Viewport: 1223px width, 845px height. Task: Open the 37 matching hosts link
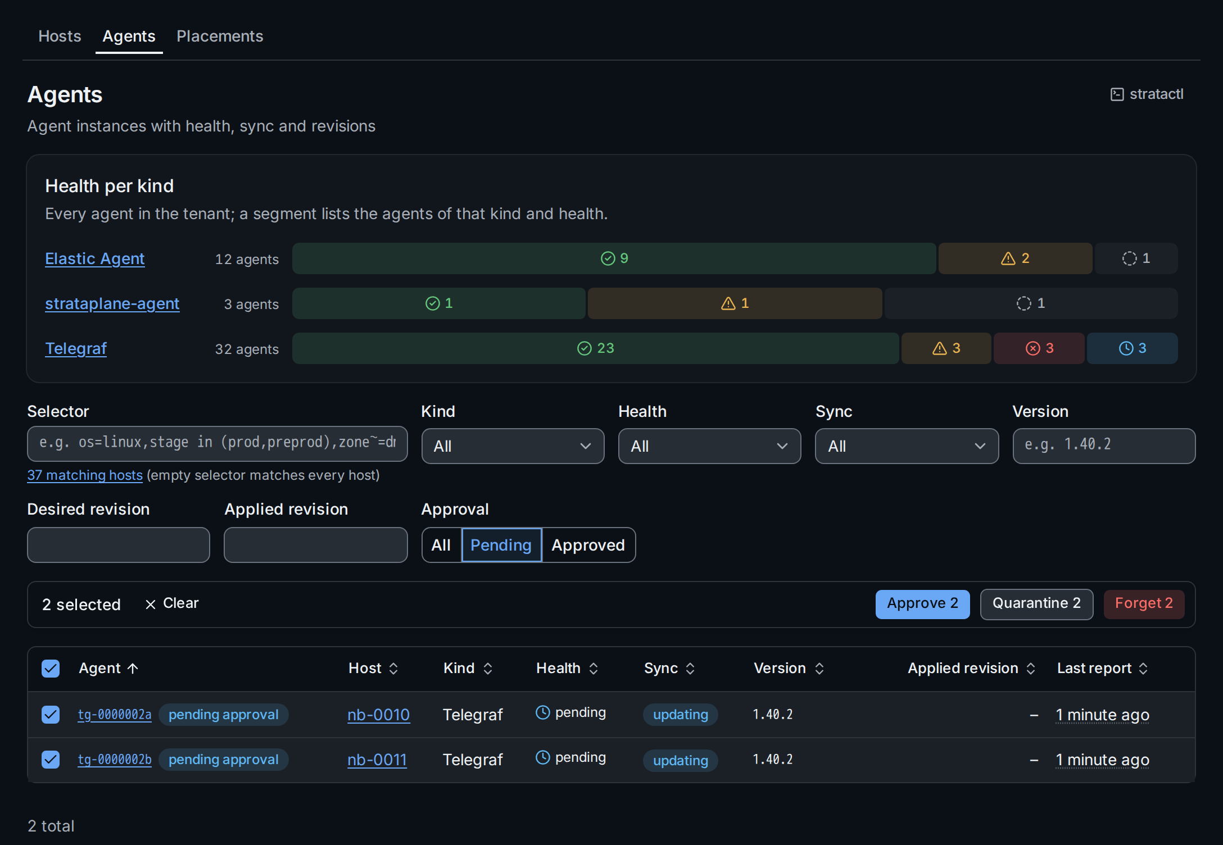(85, 475)
